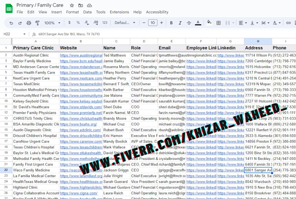Open the stdavids.com website link
This screenshot has height=199, width=296.
pyautogui.click(x=81, y=107)
